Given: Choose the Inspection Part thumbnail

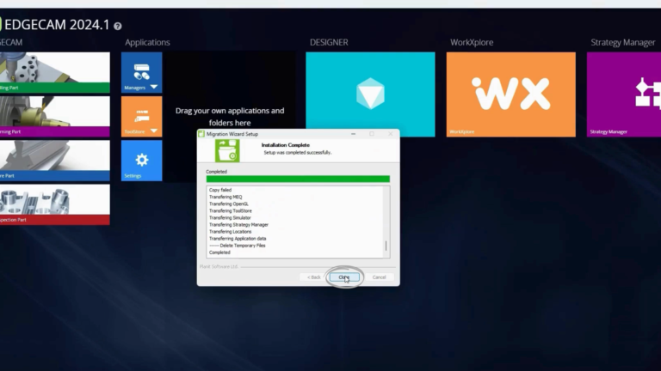Looking at the screenshot, I should pos(54,204).
